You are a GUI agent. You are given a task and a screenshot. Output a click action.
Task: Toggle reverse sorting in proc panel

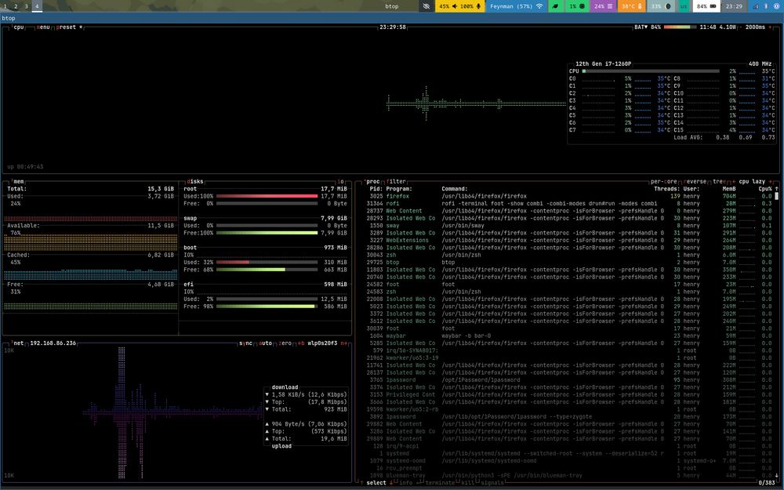tap(695, 182)
